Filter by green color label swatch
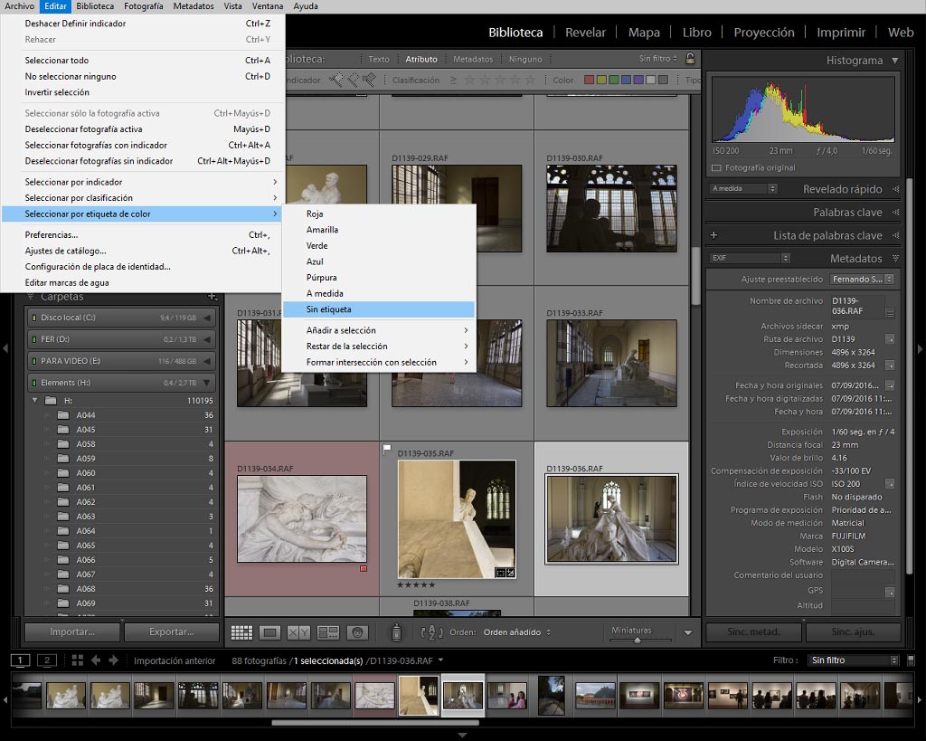This screenshot has height=741, width=926. tap(614, 80)
